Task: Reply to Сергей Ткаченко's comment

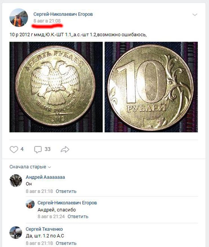Action: click(x=66, y=243)
